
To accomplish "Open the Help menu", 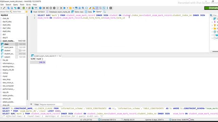I will coord(35,4).
